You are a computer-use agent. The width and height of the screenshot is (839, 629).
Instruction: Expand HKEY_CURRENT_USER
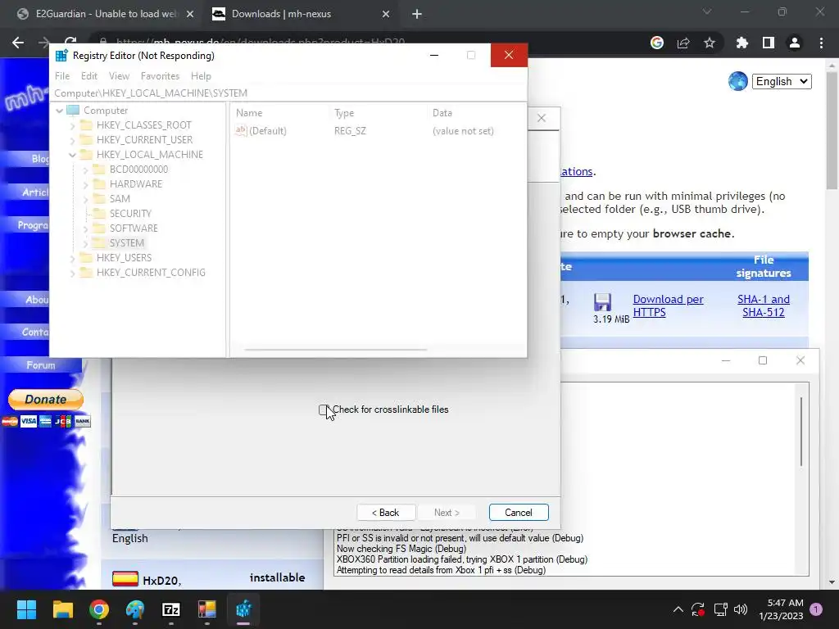click(x=73, y=140)
